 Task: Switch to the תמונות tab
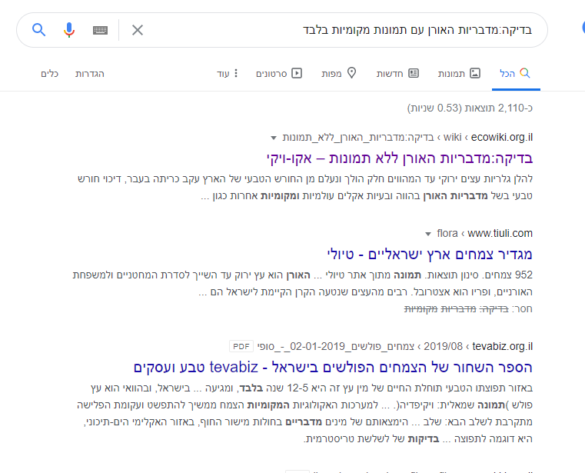point(459,73)
